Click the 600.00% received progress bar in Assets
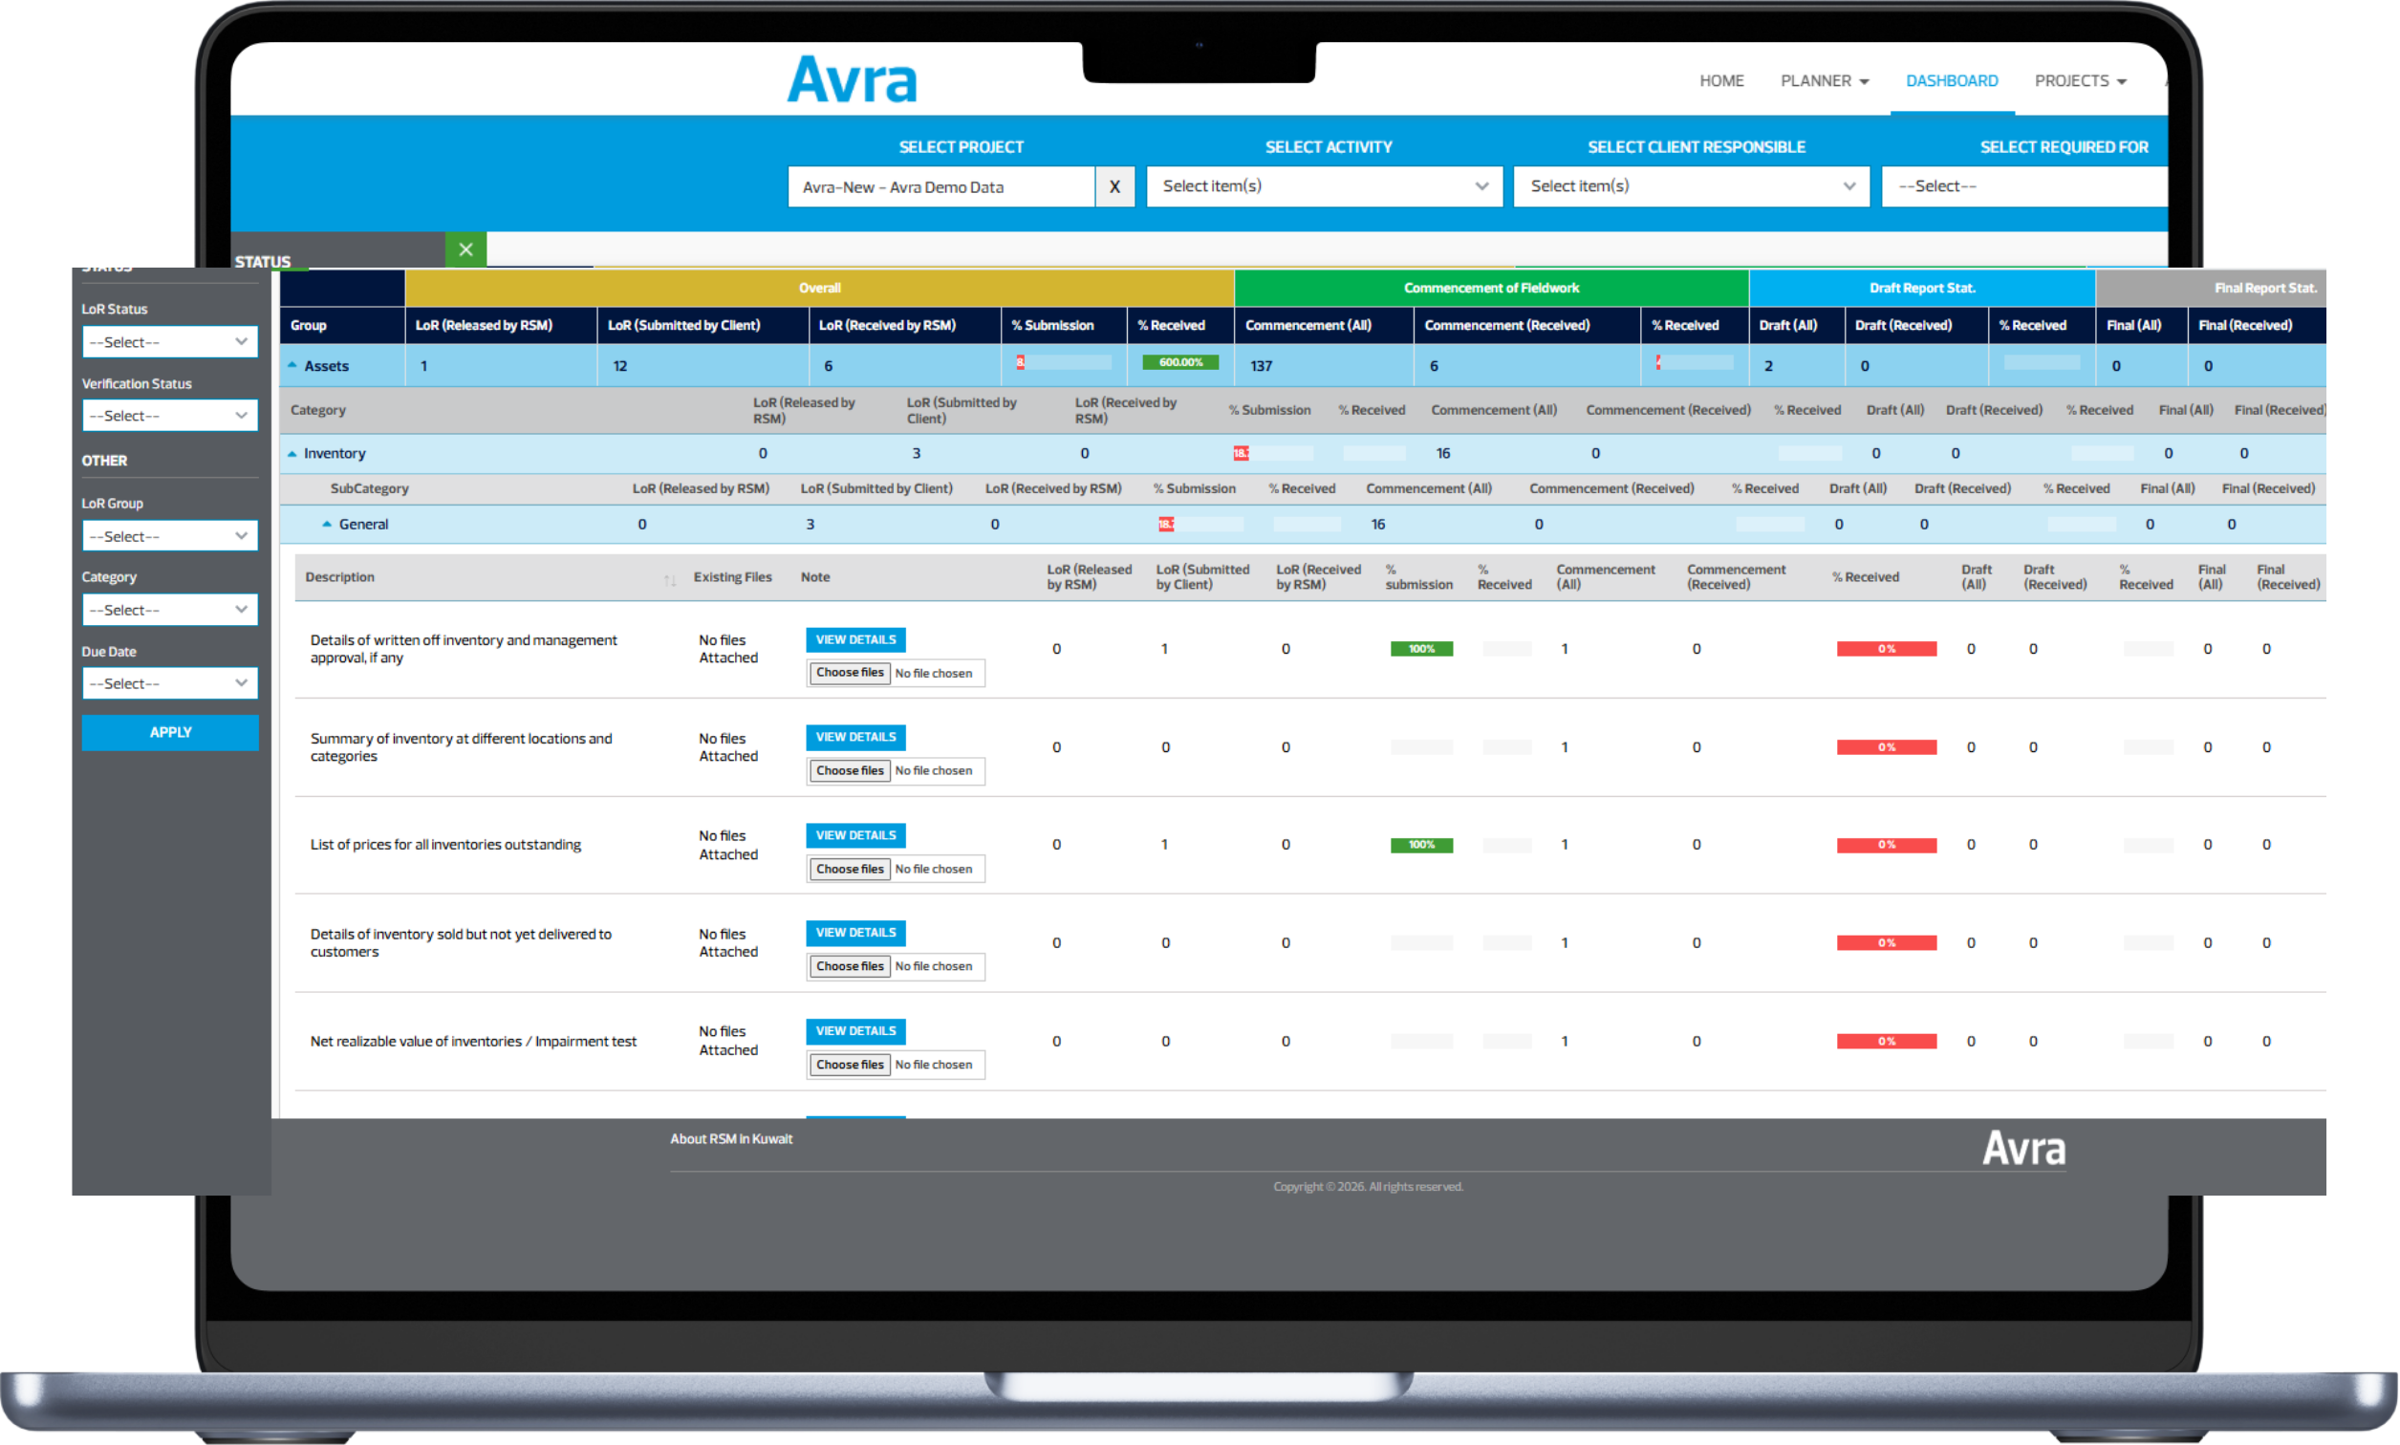Screen dimensions: 2400x1445 click(1181, 362)
